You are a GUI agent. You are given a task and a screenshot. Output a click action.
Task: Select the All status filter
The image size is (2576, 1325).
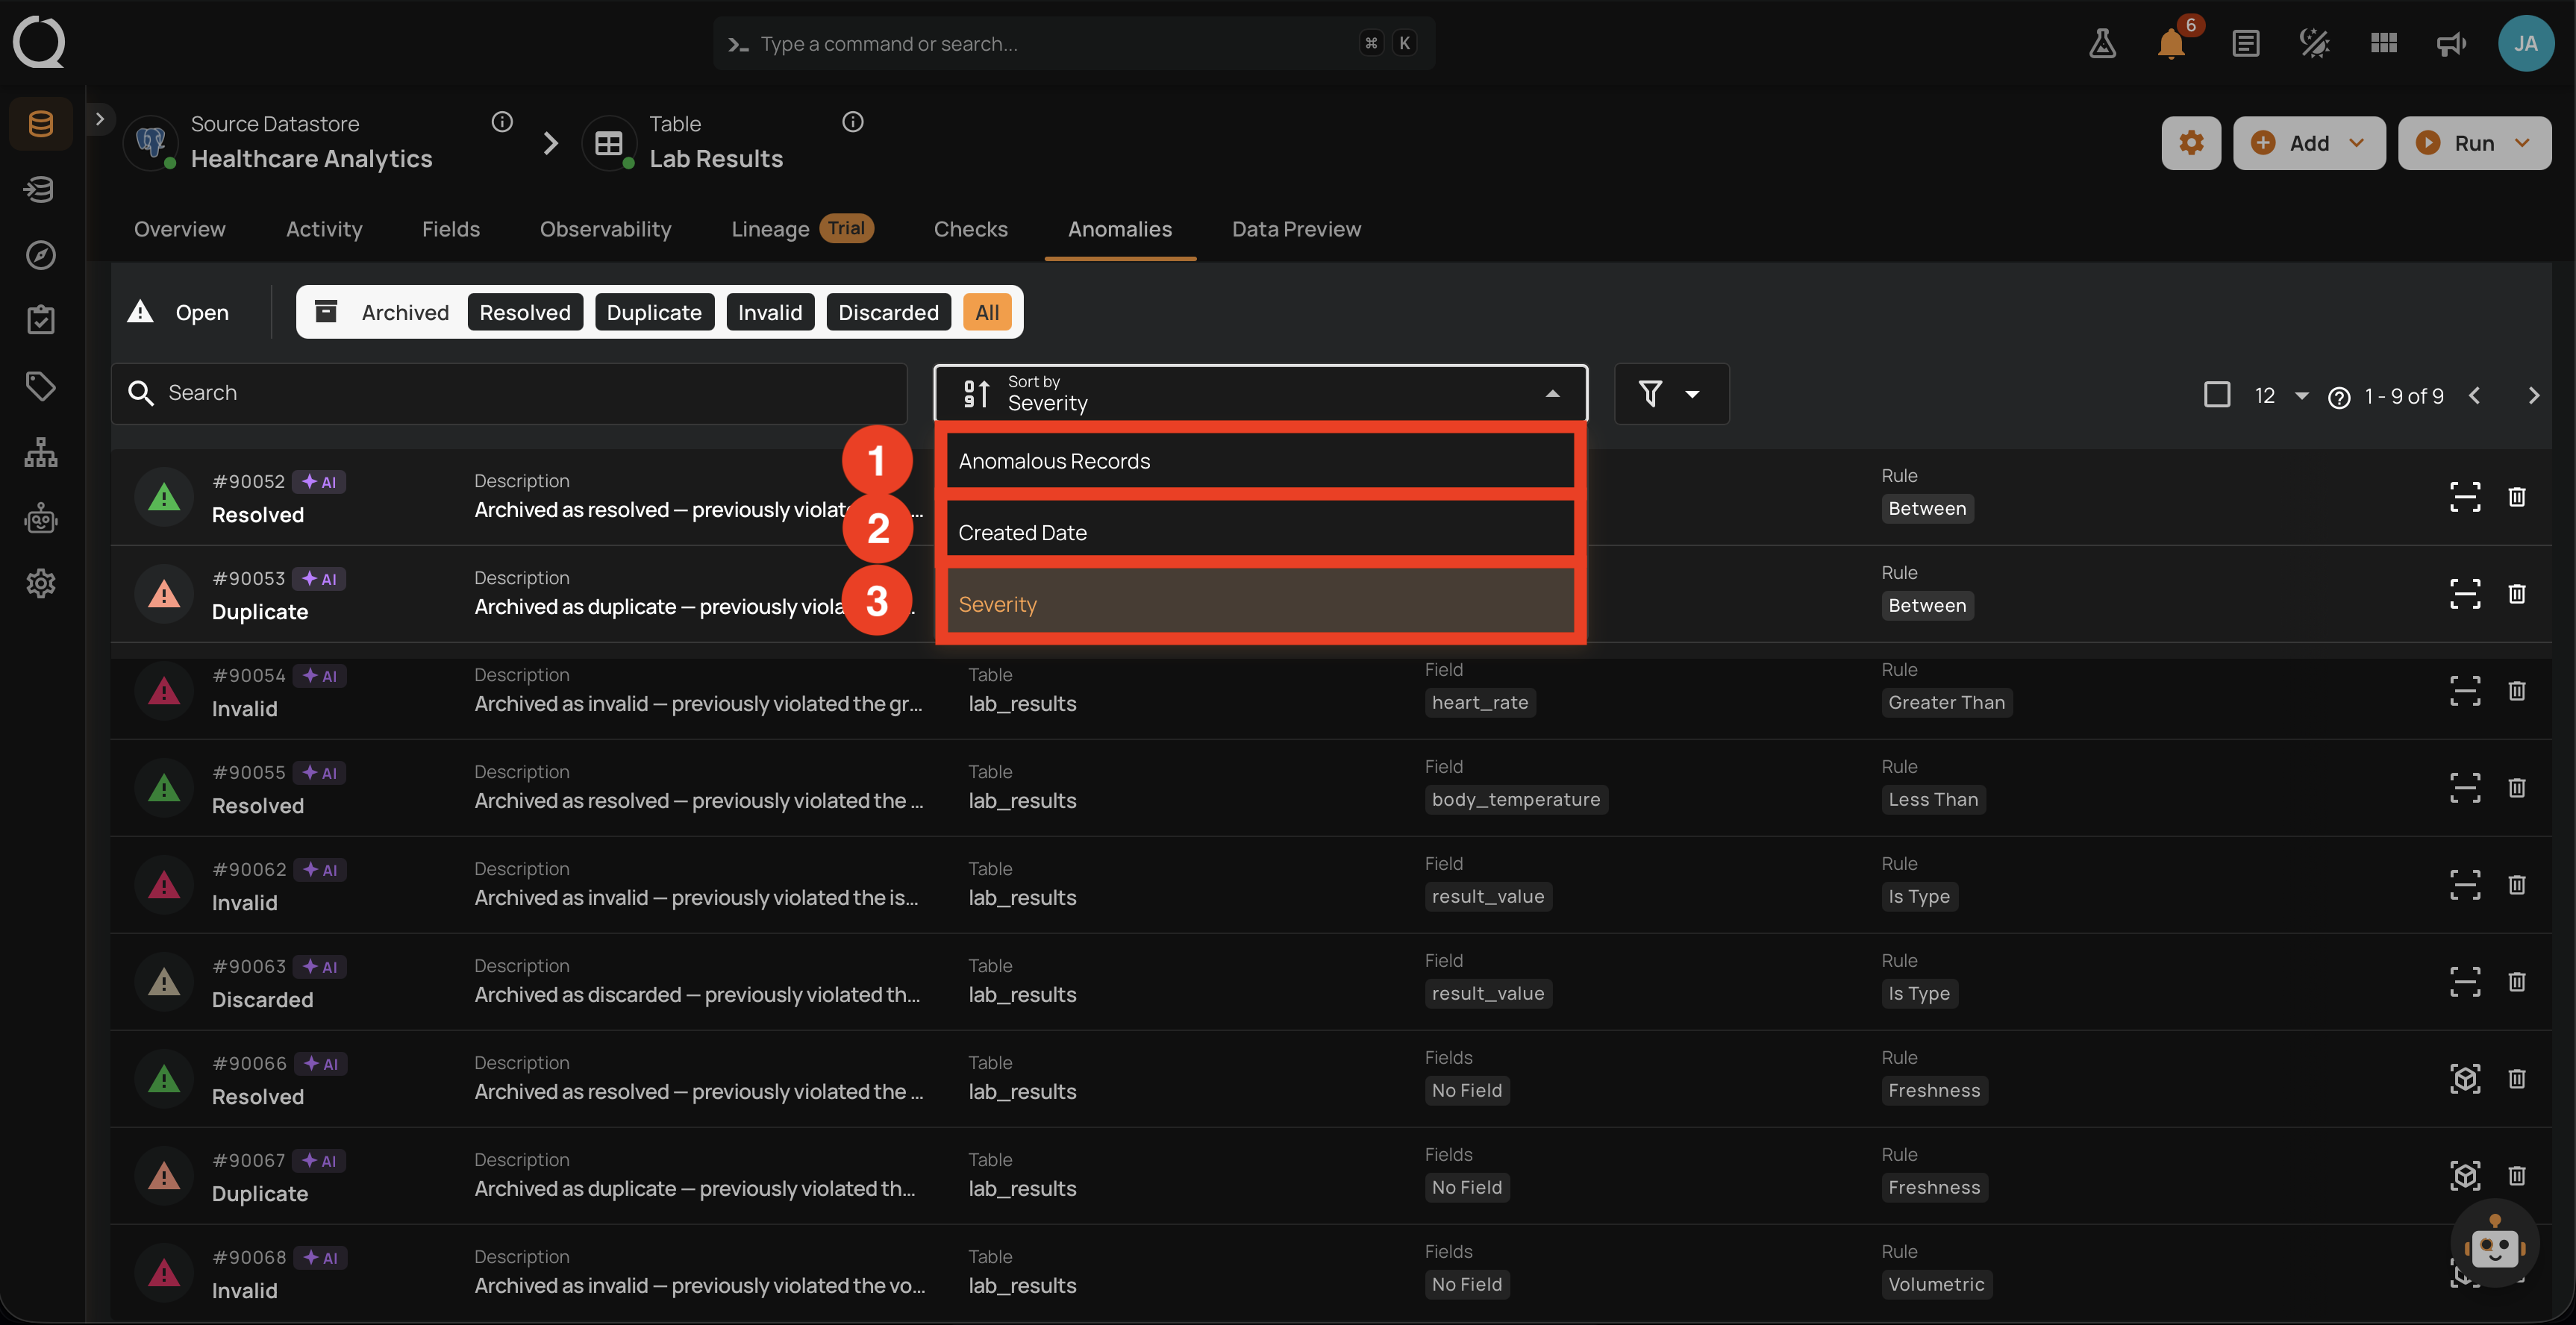point(987,312)
